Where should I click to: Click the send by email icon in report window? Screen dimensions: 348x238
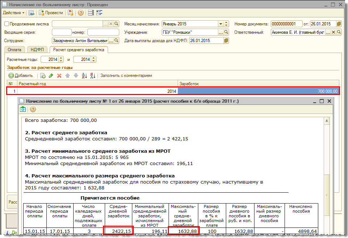[x=24, y=109]
